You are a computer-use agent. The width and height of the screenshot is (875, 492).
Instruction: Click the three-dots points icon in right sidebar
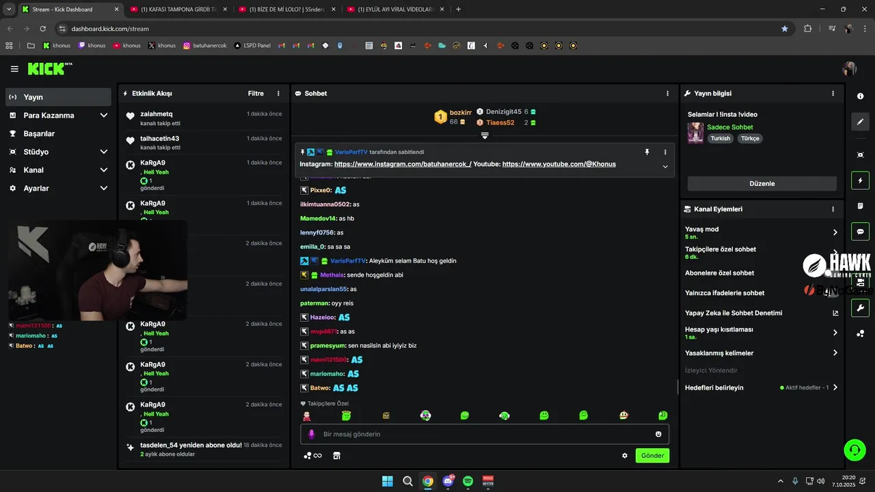pyautogui.click(x=861, y=333)
